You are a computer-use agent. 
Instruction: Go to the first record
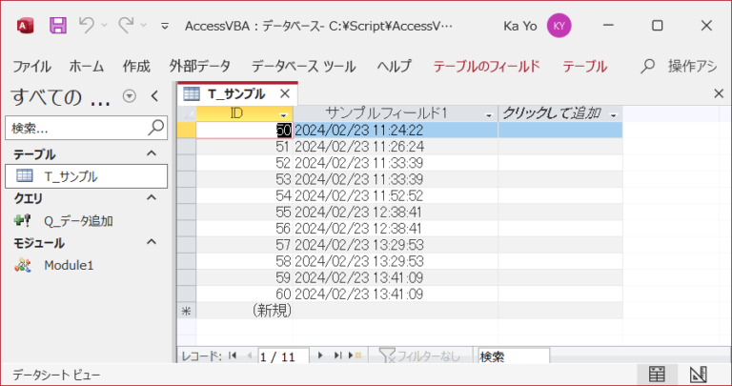point(233,356)
